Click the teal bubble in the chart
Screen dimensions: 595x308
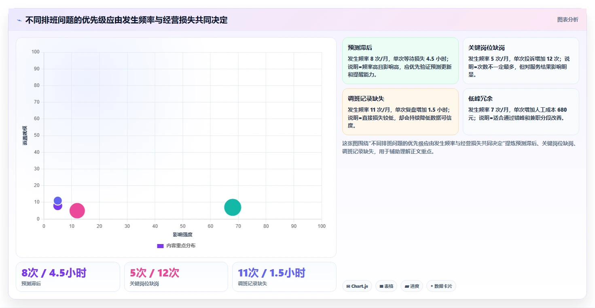(233, 207)
